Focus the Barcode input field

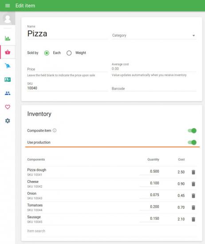point(154,89)
